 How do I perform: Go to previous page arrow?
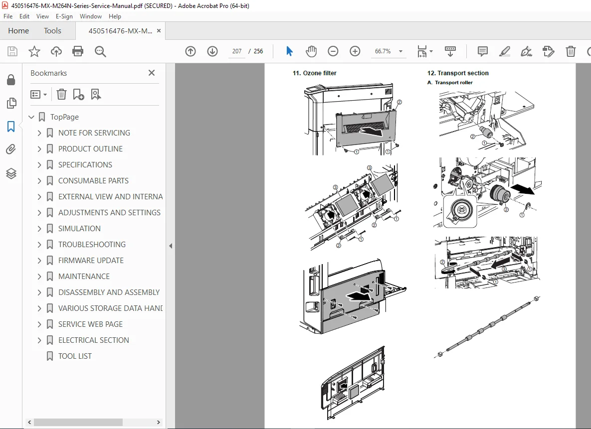point(191,51)
